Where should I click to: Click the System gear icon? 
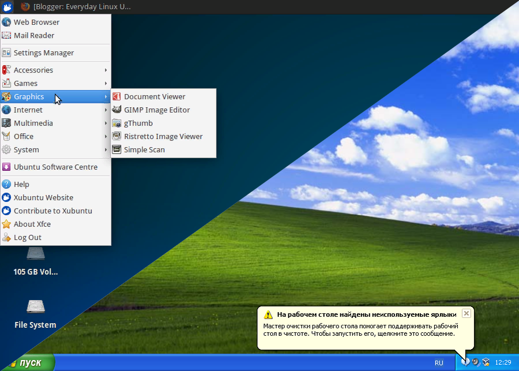click(6, 149)
